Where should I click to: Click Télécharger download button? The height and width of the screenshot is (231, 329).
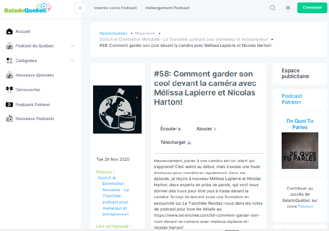pos(176,142)
